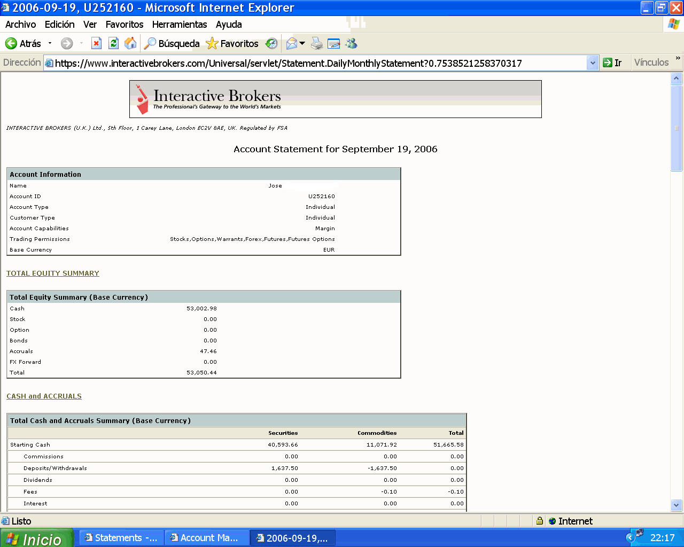Viewport: 684px width, 547px height.
Task: Refresh the page with the green arrows icon
Action: click(113, 44)
